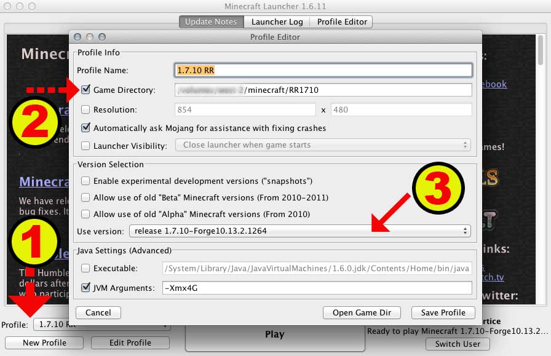Image resolution: width=551 pixels, height=356 pixels.
Task: Click the launcher page vertical scrollbar
Action: coord(541,49)
